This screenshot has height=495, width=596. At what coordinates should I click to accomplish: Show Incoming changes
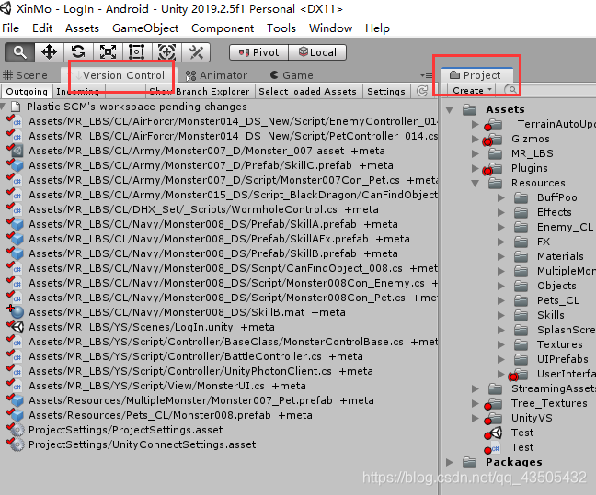(78, 92)
